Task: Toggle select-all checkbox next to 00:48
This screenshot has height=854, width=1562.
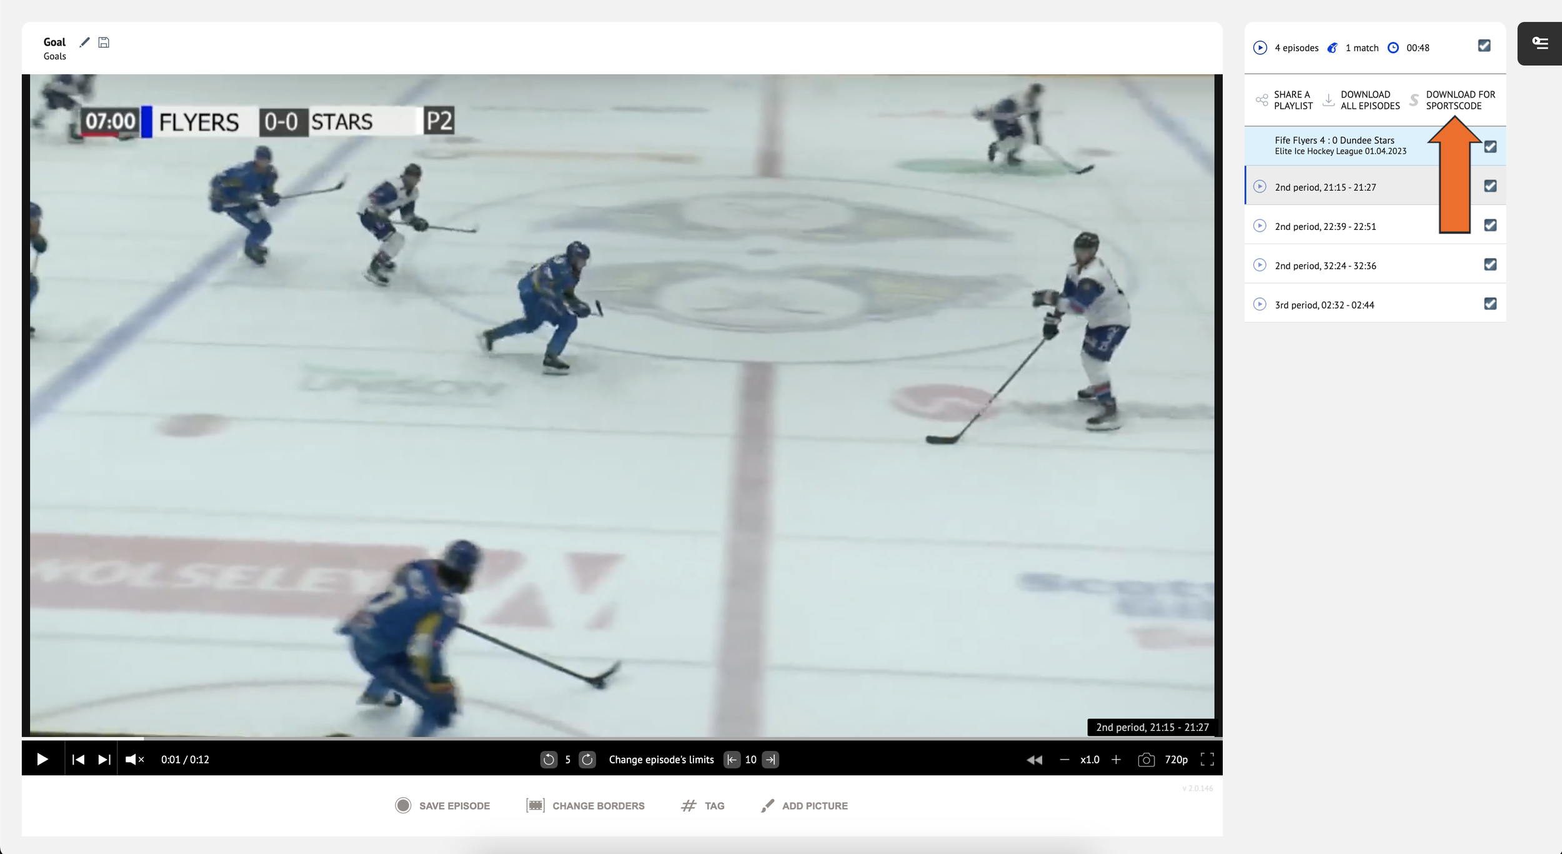Action: coord(1484,46)
